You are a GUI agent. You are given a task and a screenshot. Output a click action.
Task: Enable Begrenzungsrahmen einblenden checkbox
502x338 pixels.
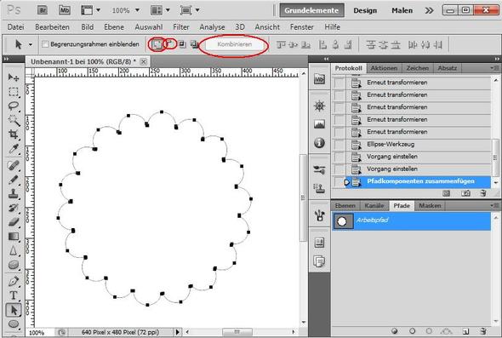coord(45,44)
